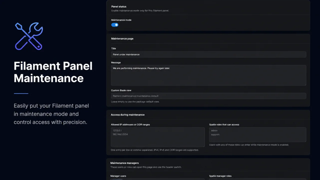Image resolution: width=320 pixels, height=180 pixels.
Task: Click the 'Access during maintenance' heading
Action: [x=128, y=115]
